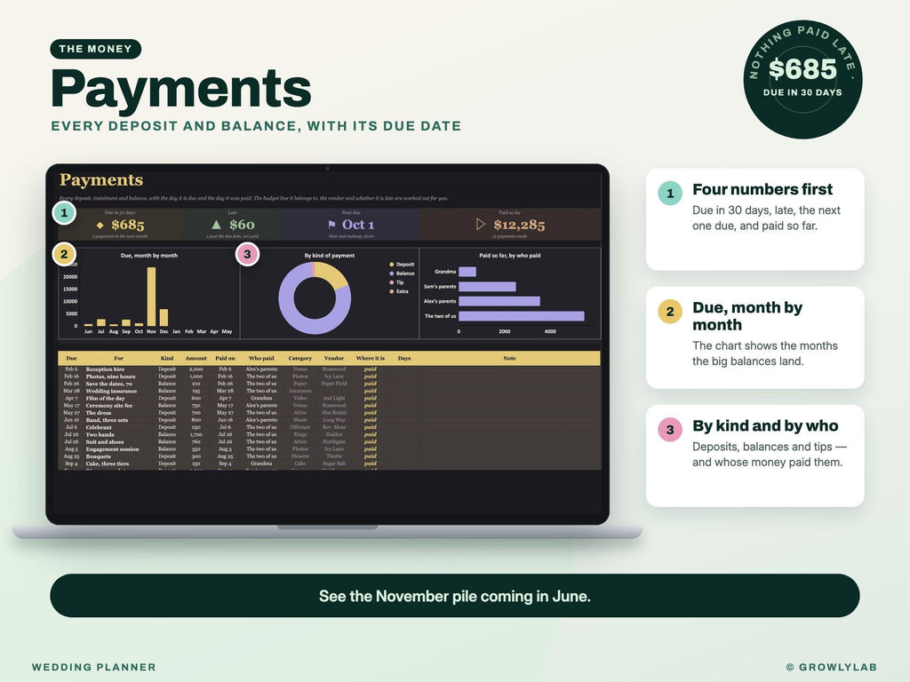This screenshot has width=910, height=682.
Task: Click the Bouquets cell
Action: click(98, 456)
